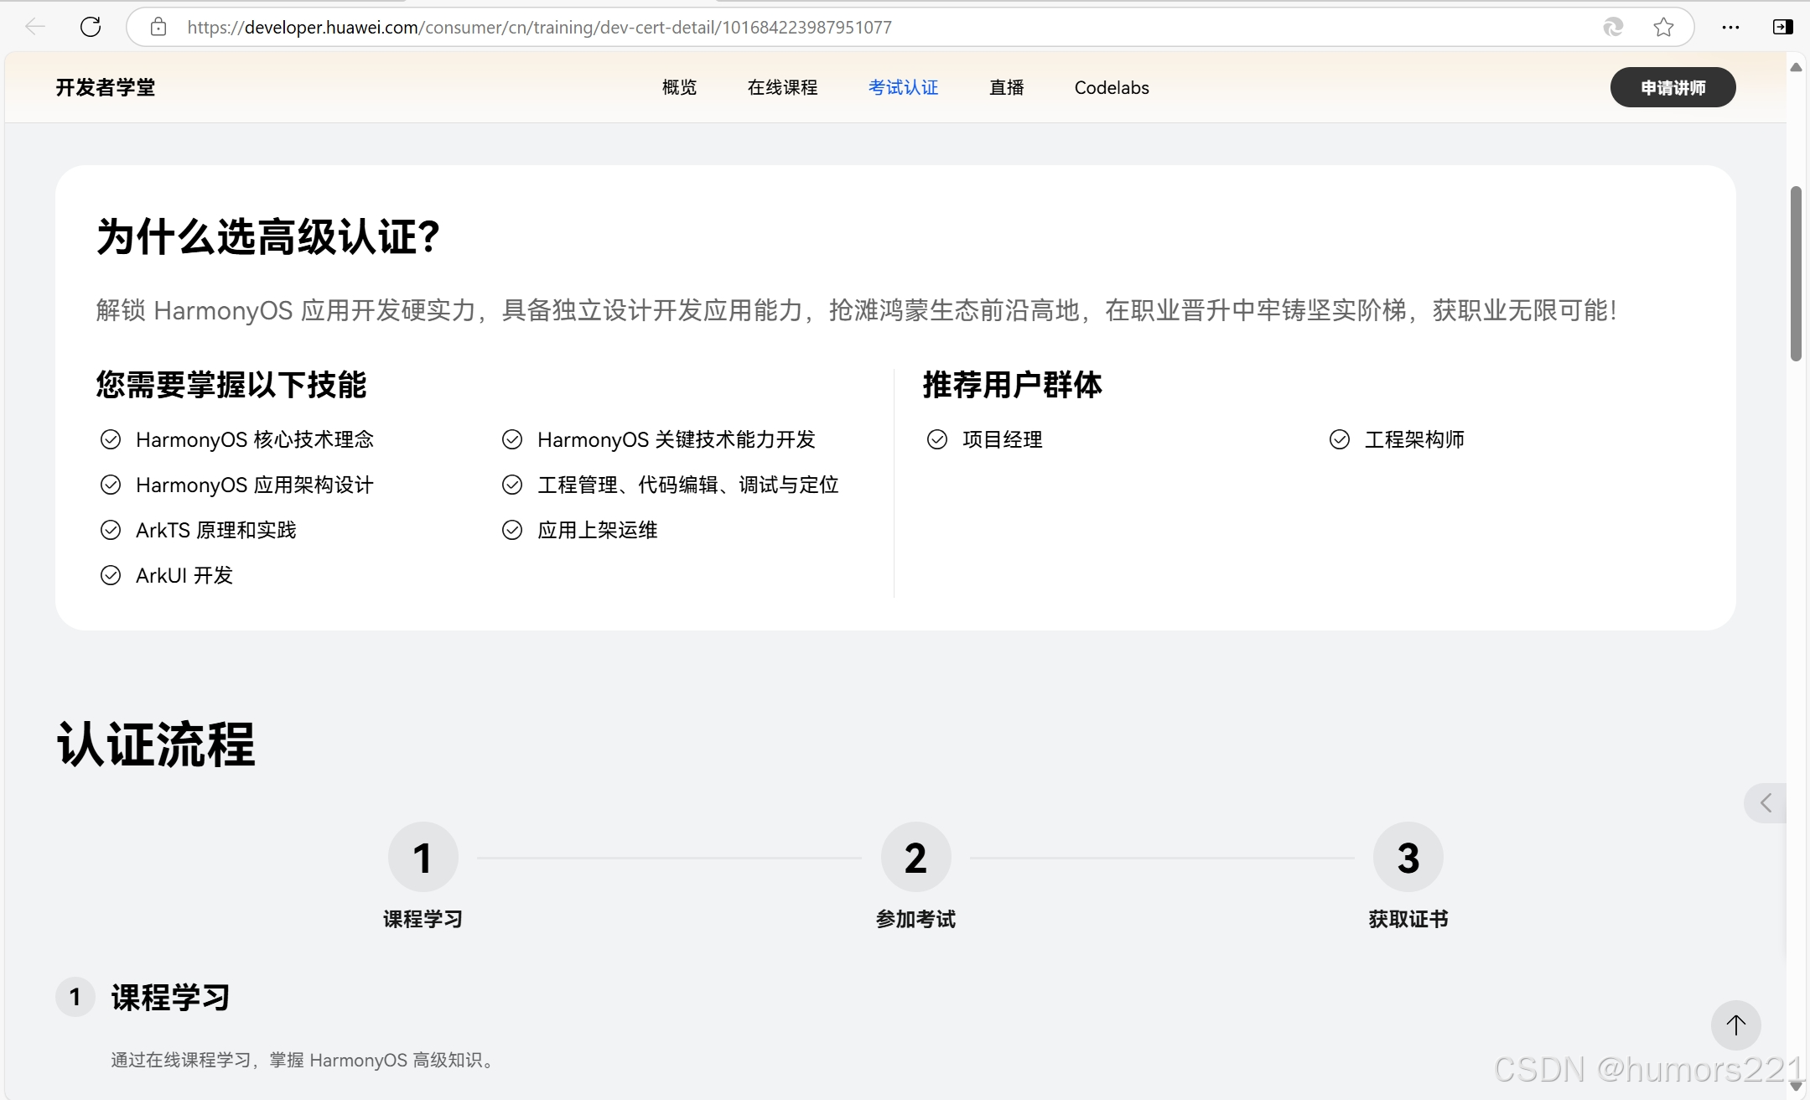
Task: Toggle the browser sidebar icon
Action: pyautogui.click(x=1783, y=27)
